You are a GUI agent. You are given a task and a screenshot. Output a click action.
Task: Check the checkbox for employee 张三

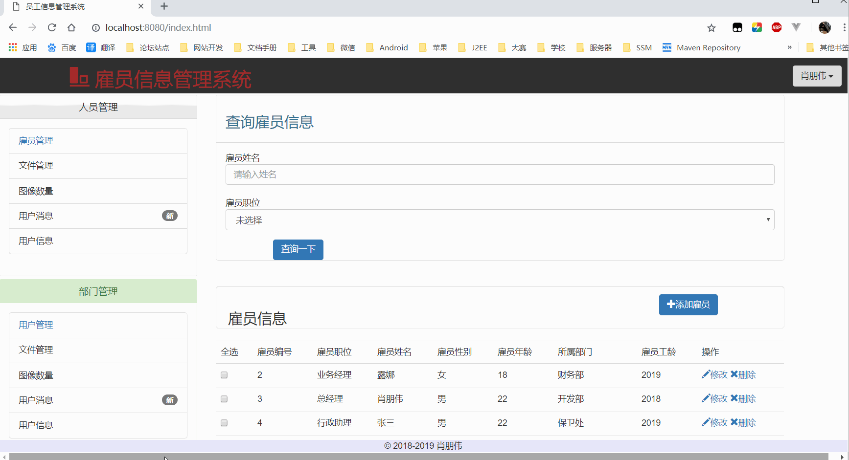pos(224,423)
